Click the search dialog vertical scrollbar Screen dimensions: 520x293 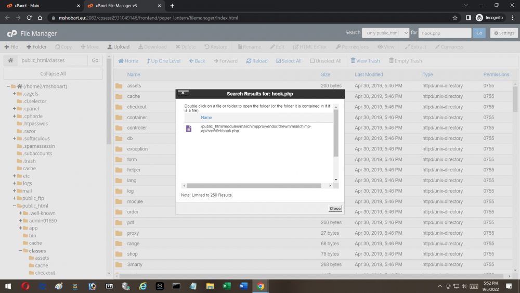(336, 133)
